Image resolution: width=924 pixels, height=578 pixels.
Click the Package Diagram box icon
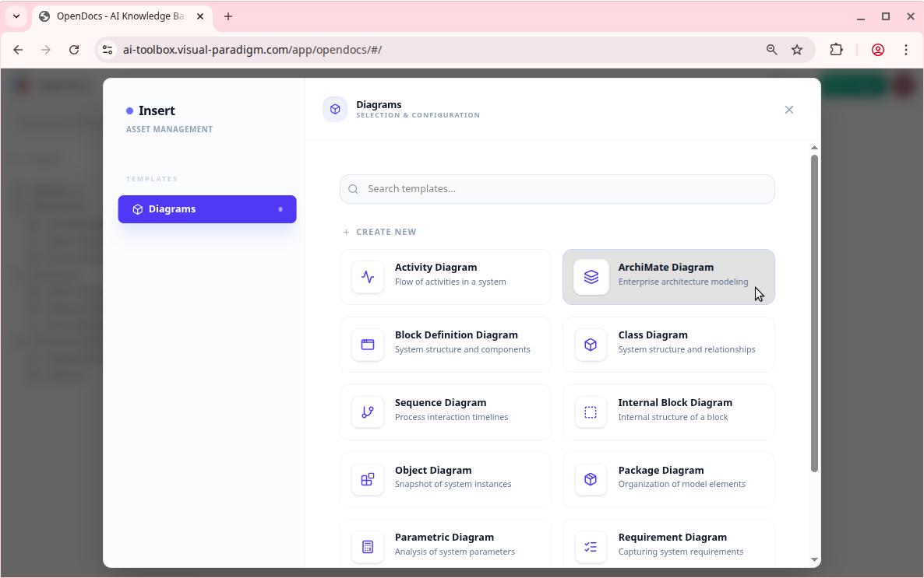[x=591, y=480]
